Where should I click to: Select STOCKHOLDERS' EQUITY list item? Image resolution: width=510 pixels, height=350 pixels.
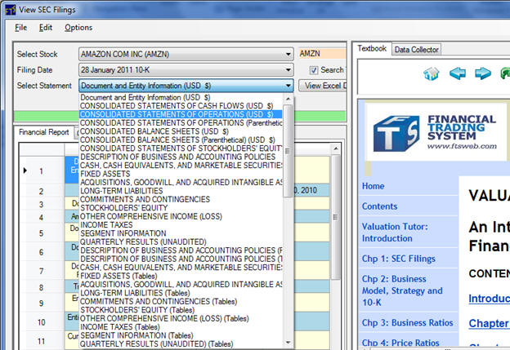point(181,208)
